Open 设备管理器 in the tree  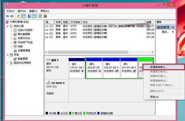tap(24, 50)
